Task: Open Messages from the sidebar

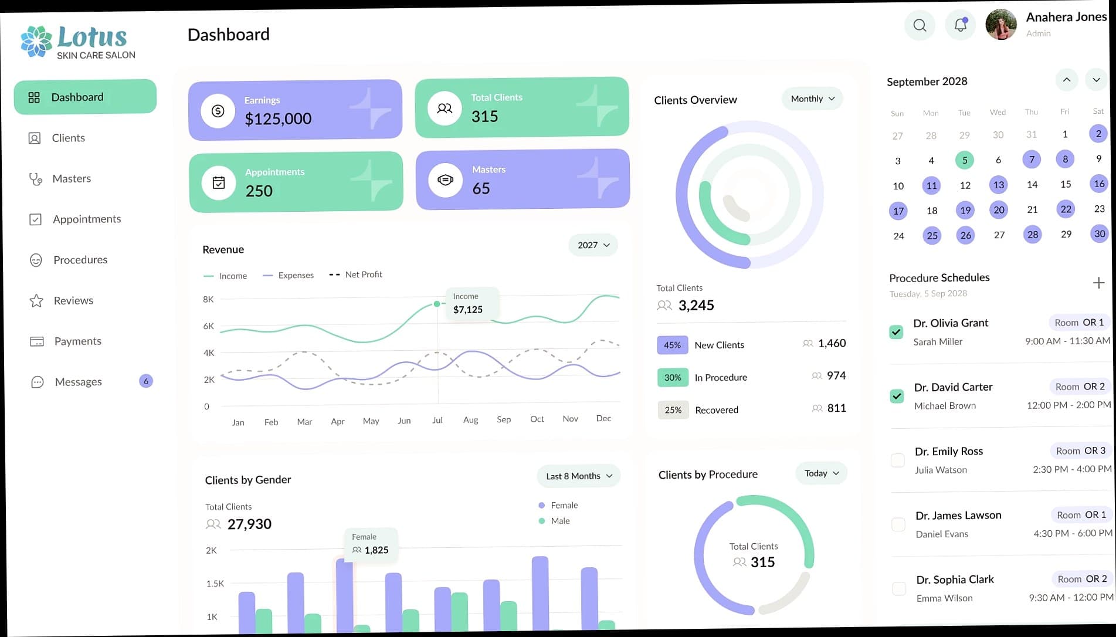Action: (78, 382)
